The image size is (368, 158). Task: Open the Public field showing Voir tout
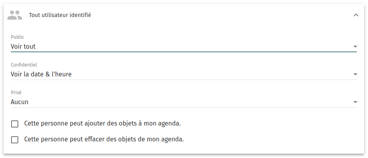(x=184, y=47)
